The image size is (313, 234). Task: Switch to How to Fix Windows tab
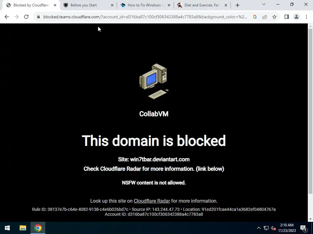point(145,5)
